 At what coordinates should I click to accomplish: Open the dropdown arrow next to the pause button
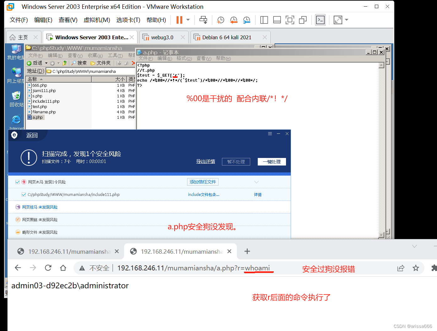pyautogui.click(x=188, y=20)
